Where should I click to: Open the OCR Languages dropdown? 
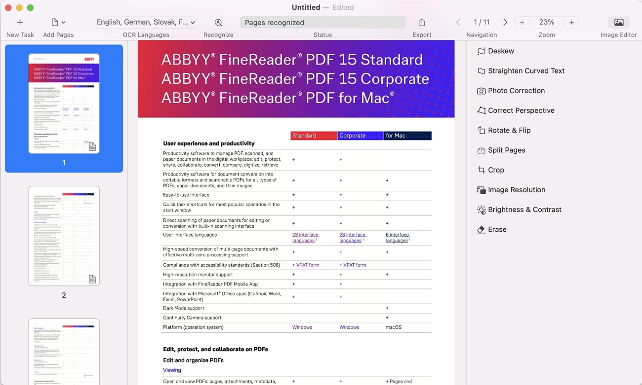pos(146,22)
